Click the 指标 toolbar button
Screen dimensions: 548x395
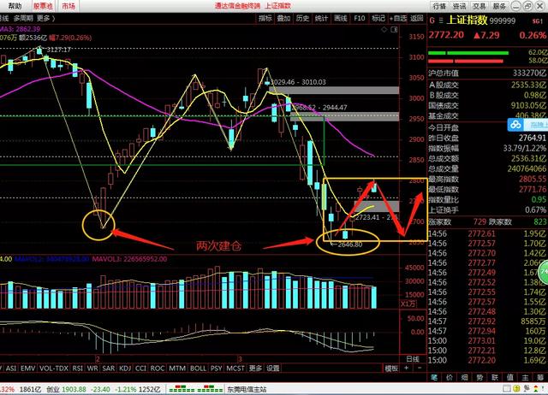[265, 18]
